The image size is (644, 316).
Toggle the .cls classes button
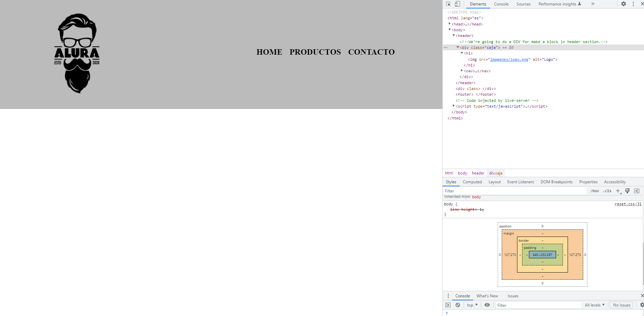click(607, 191)
